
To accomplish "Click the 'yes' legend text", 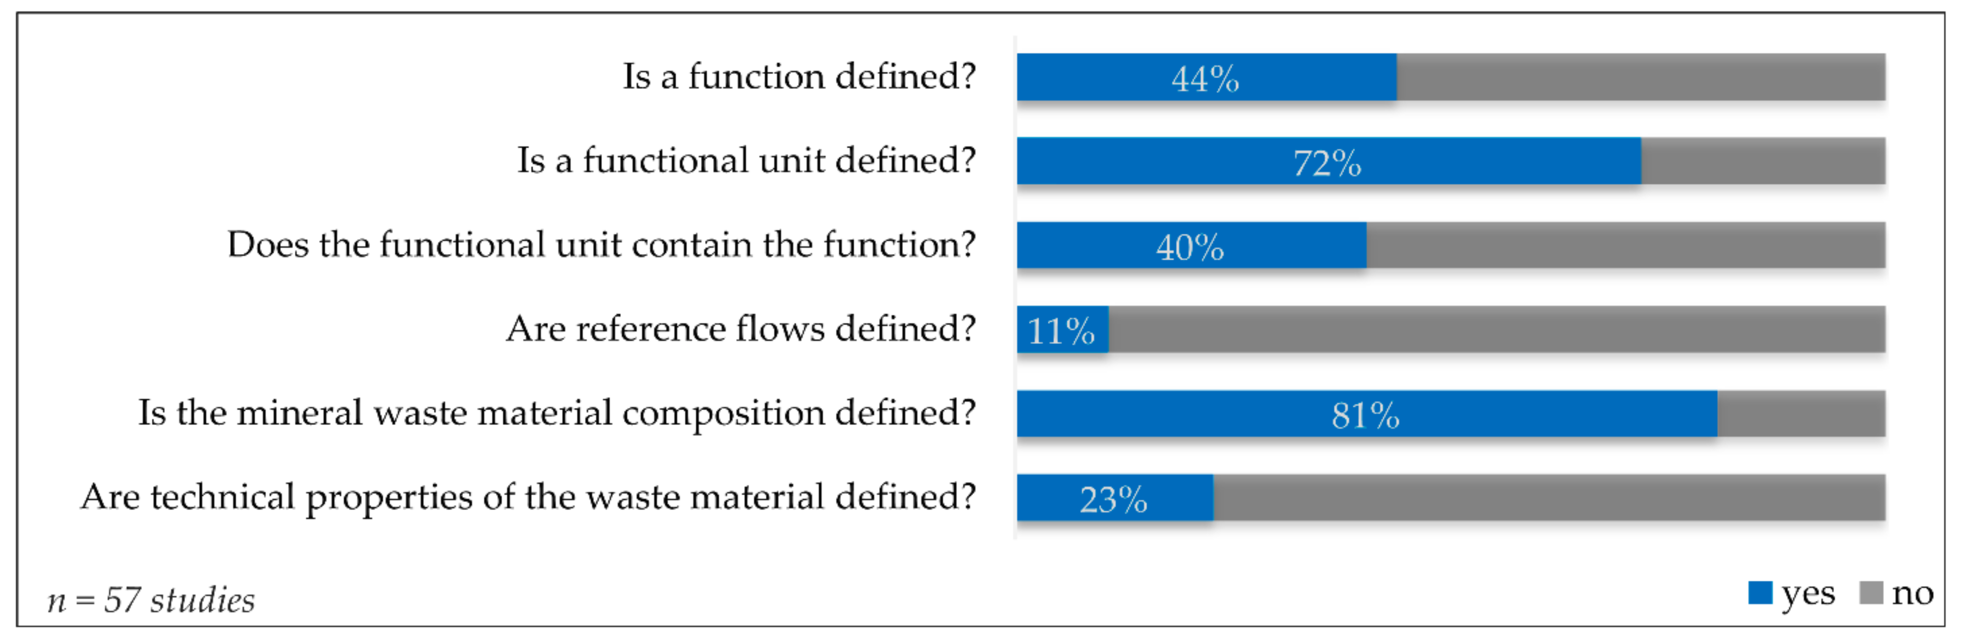I will 1808,593.
